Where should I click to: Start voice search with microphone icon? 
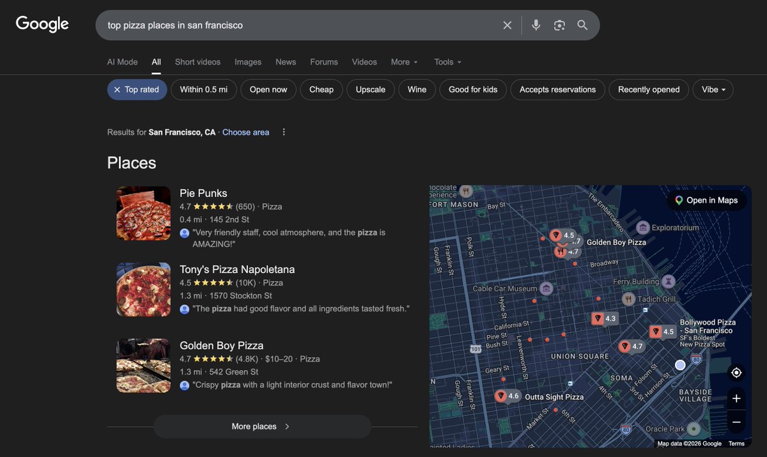pos(536,25)
